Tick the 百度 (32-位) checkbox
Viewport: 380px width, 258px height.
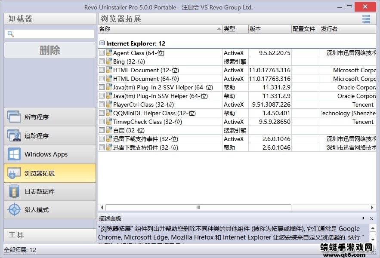tap(101, 130)
